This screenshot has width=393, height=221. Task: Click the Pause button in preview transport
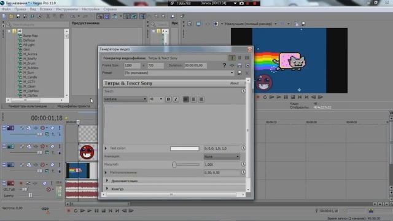[x=286, y=97]
